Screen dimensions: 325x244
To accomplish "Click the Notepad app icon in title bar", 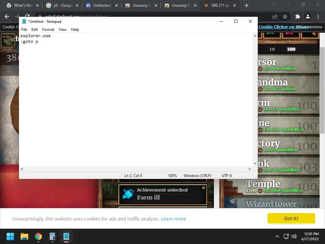I will (x=24, y=21).
